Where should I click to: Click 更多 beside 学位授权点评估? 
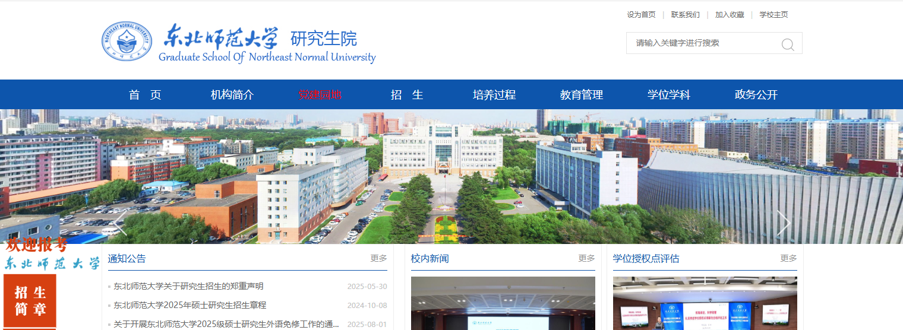(789, 258)
